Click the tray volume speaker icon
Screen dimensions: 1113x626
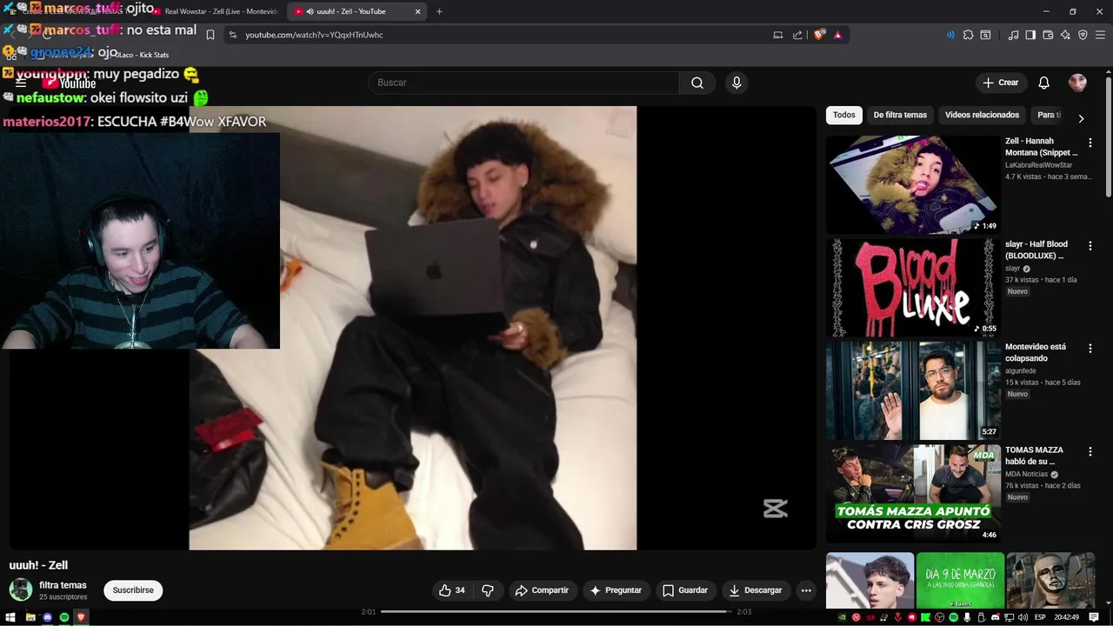pyautogui.click(x=1023, y=617)
